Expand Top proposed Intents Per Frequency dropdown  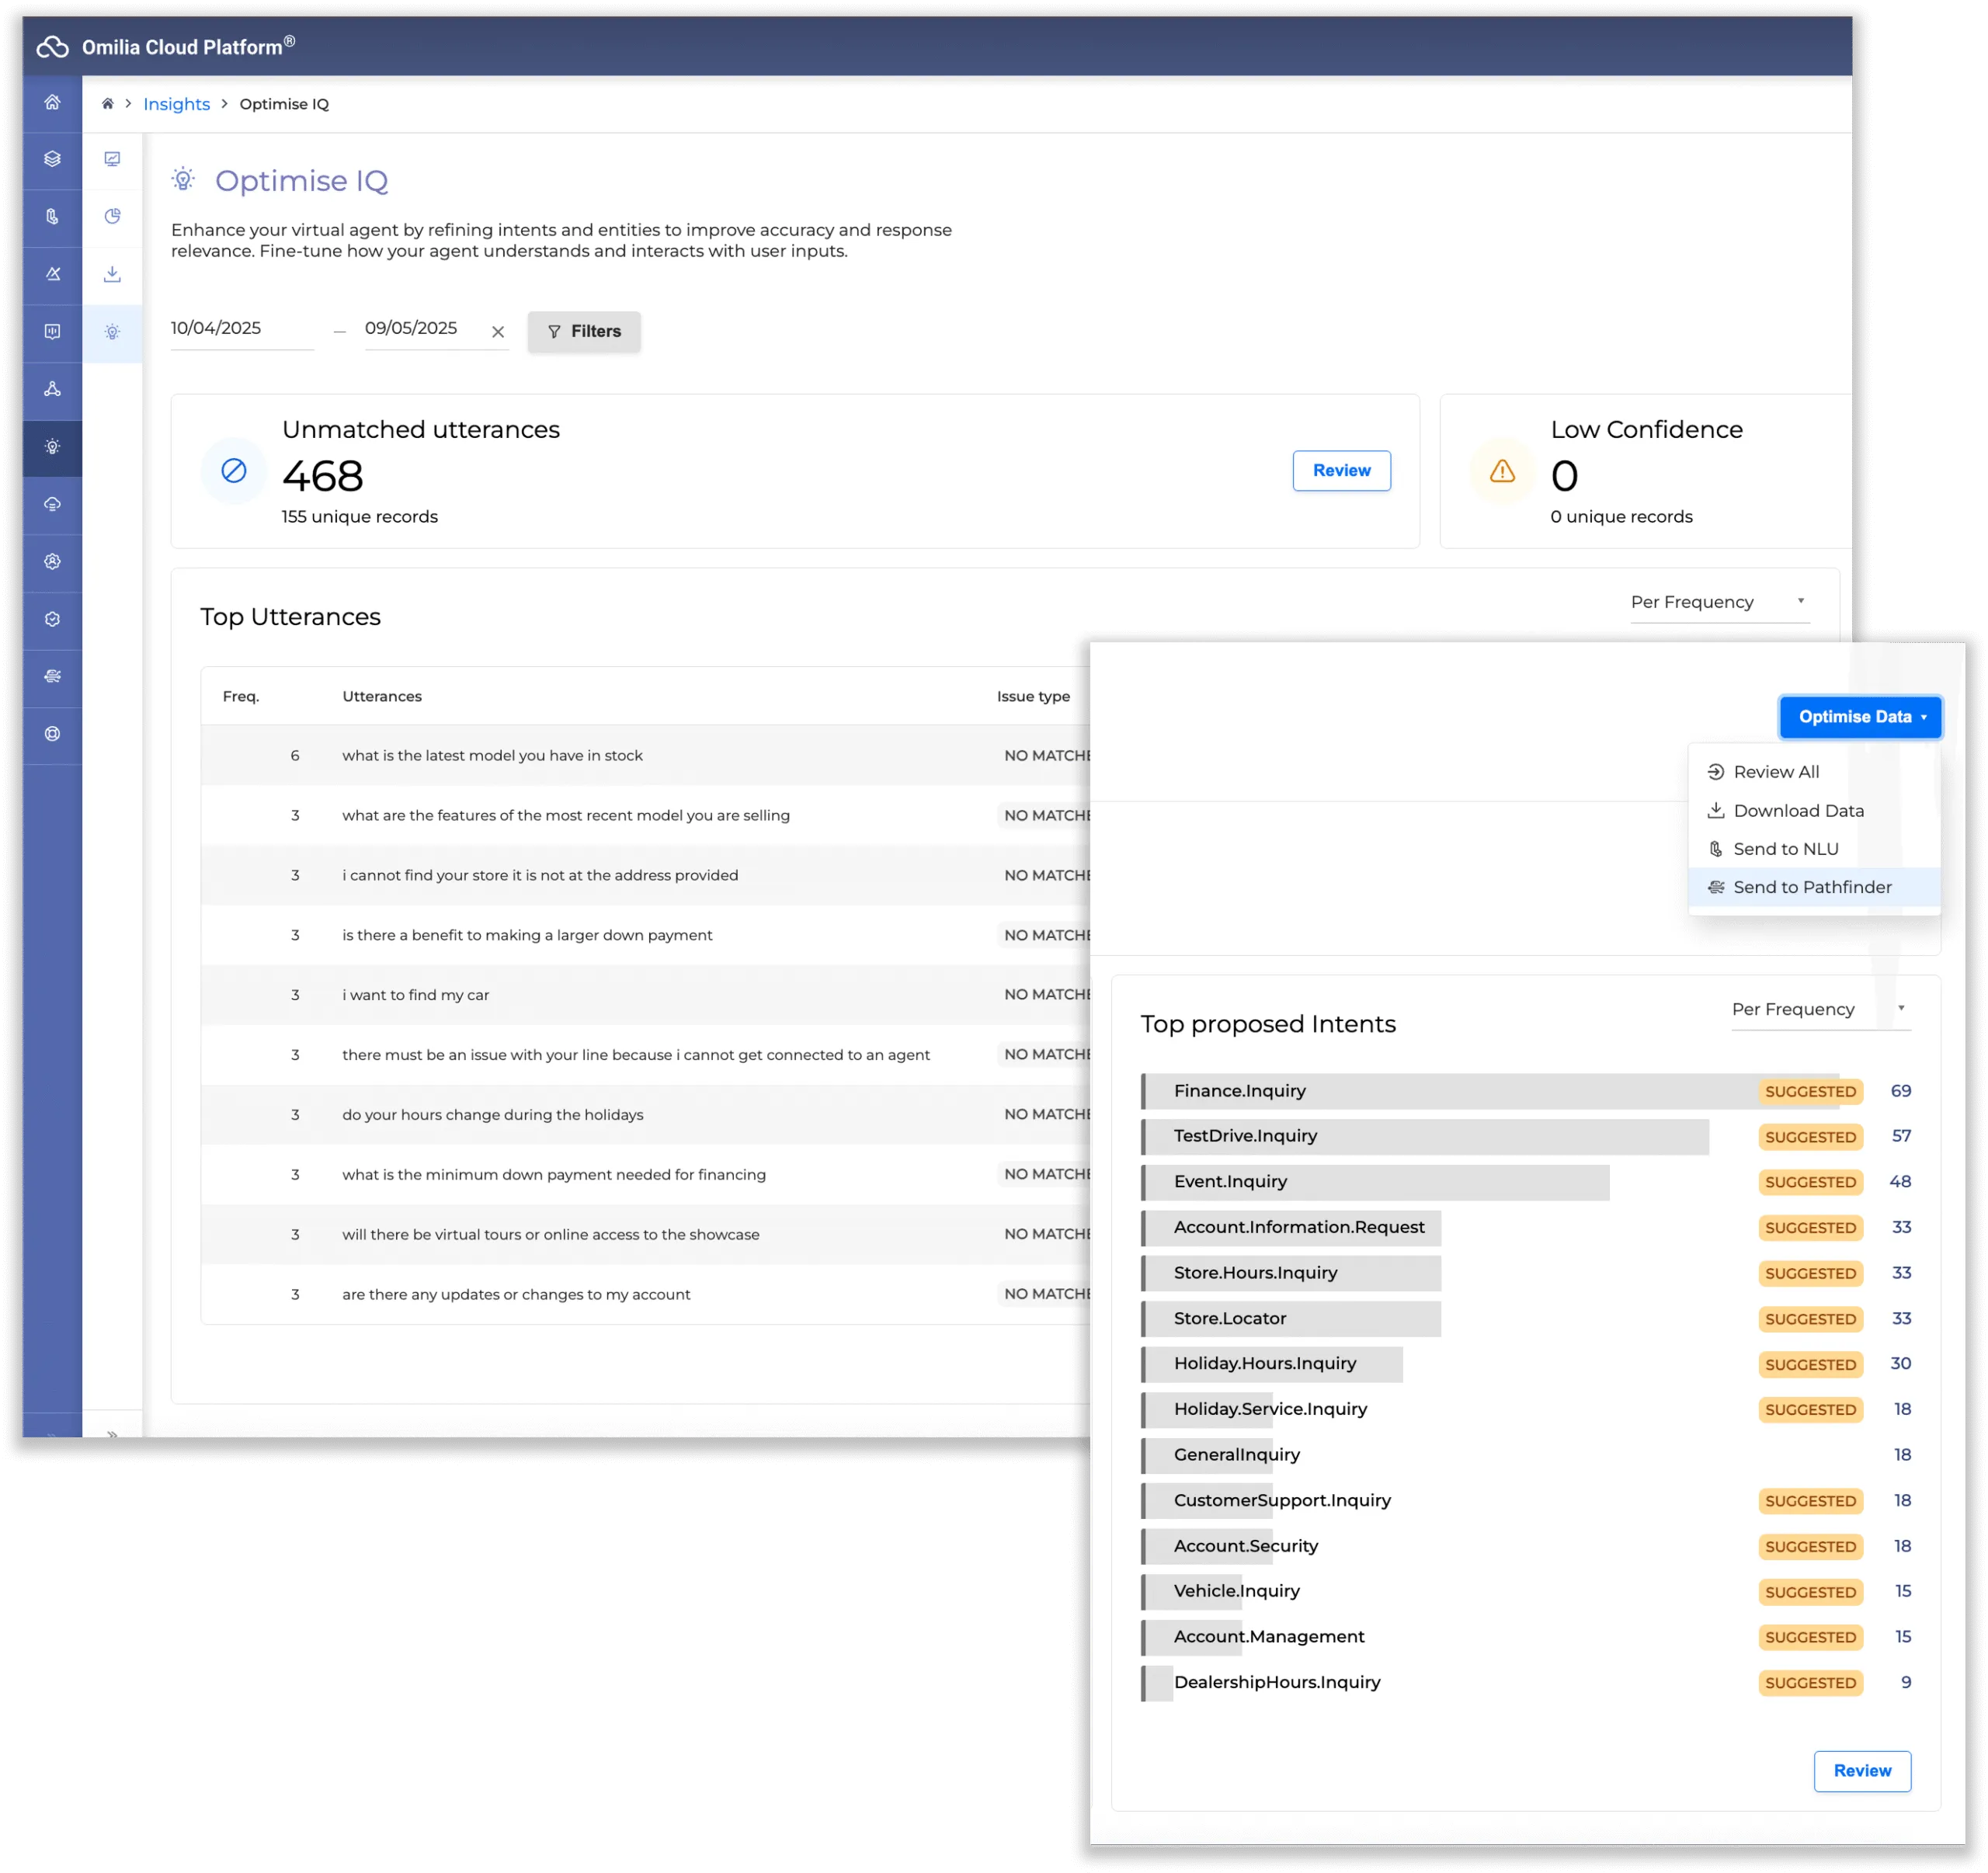(x=1820, y=1010)
